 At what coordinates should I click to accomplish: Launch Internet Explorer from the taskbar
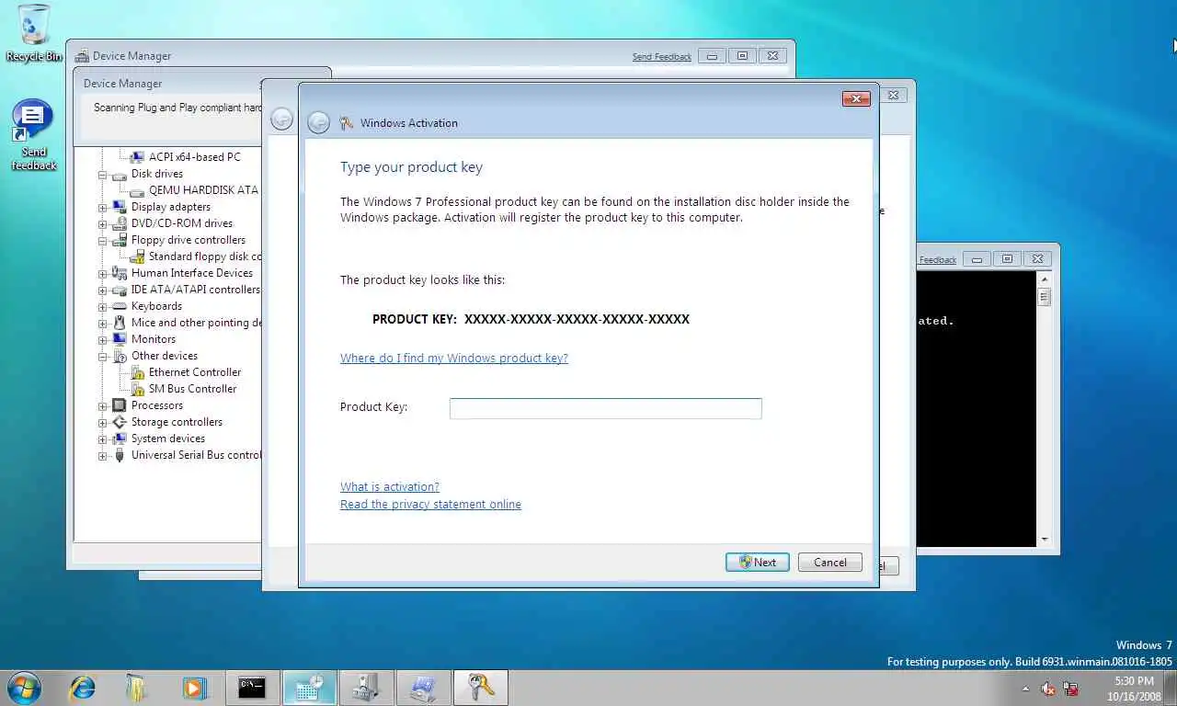click(x=83, y=687)
